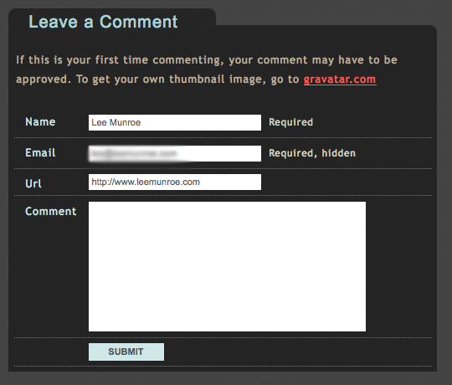Click inside the large Comment text area
The height and width of the screenshot is (385, 452).
tap(227, 266)
